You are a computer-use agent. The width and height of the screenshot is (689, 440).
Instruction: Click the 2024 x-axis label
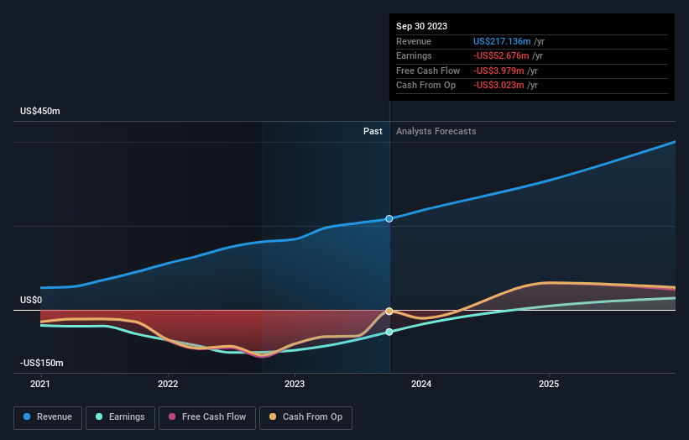pyautogui.click(x=421, y=384)
